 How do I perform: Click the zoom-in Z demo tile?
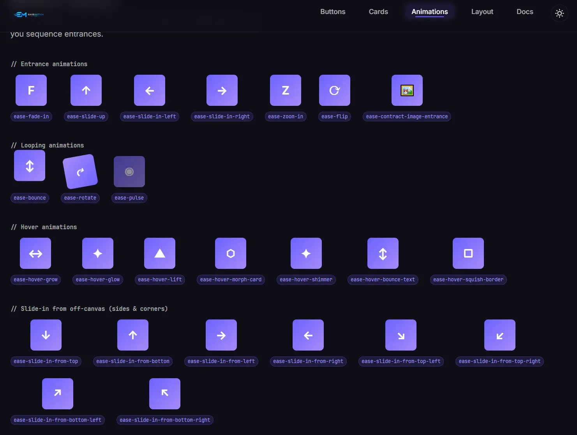286,90
